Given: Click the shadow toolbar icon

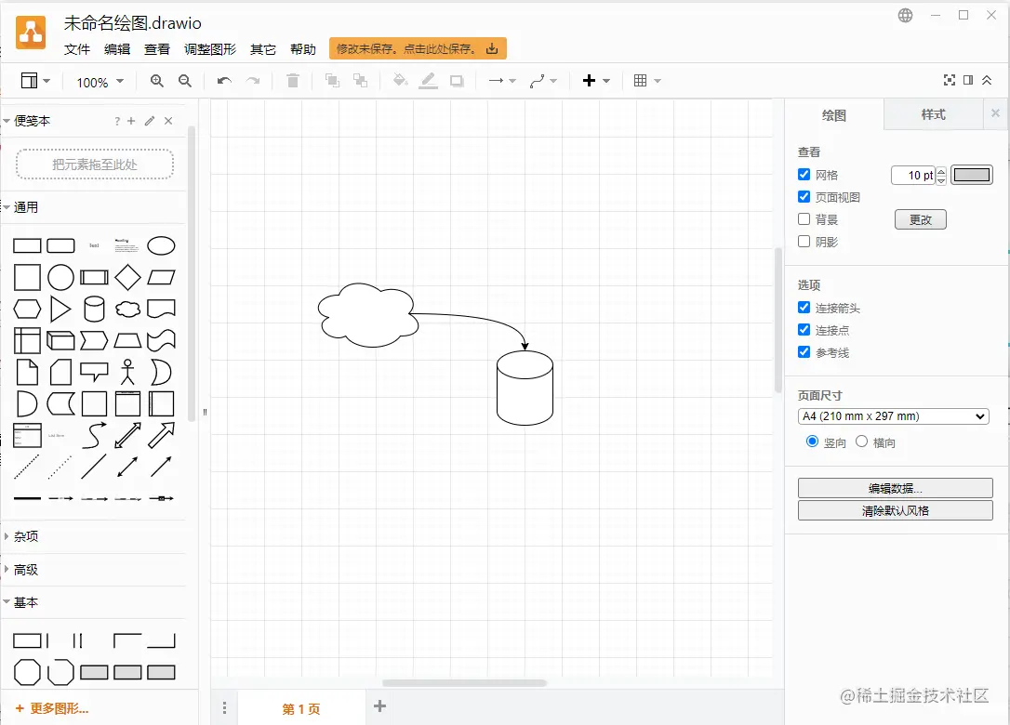Looking at the screenshot, I should (x=457, y=81).
